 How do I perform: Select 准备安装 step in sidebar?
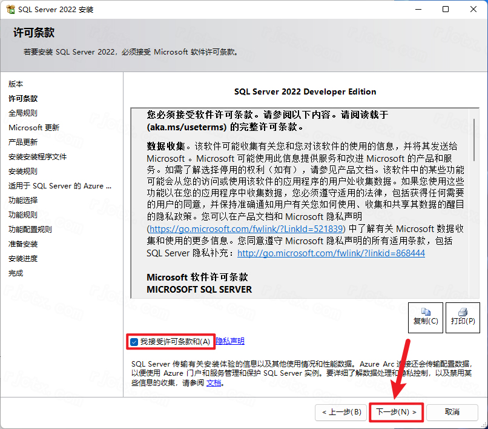coord(23,244)
